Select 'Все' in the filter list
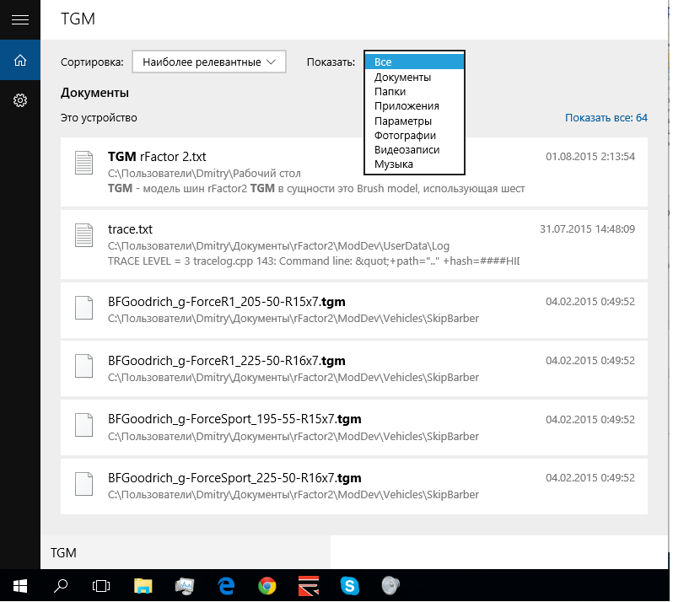Viewport: 673px width, 602px height. point(414,62)
